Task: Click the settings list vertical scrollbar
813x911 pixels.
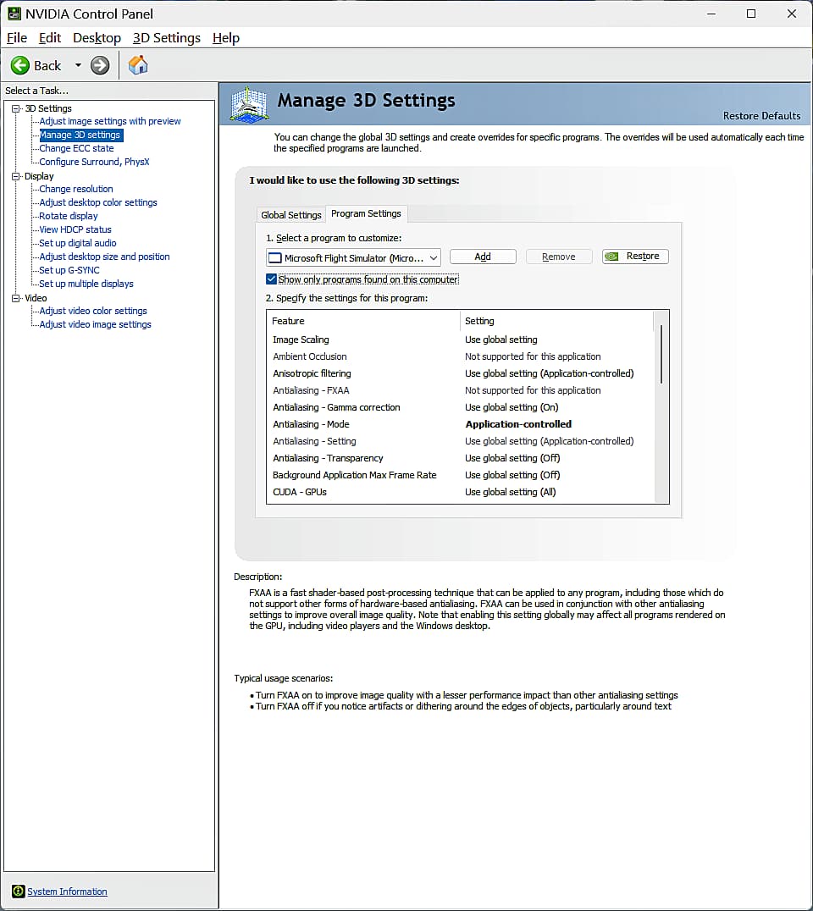Action: coord(661,354)
